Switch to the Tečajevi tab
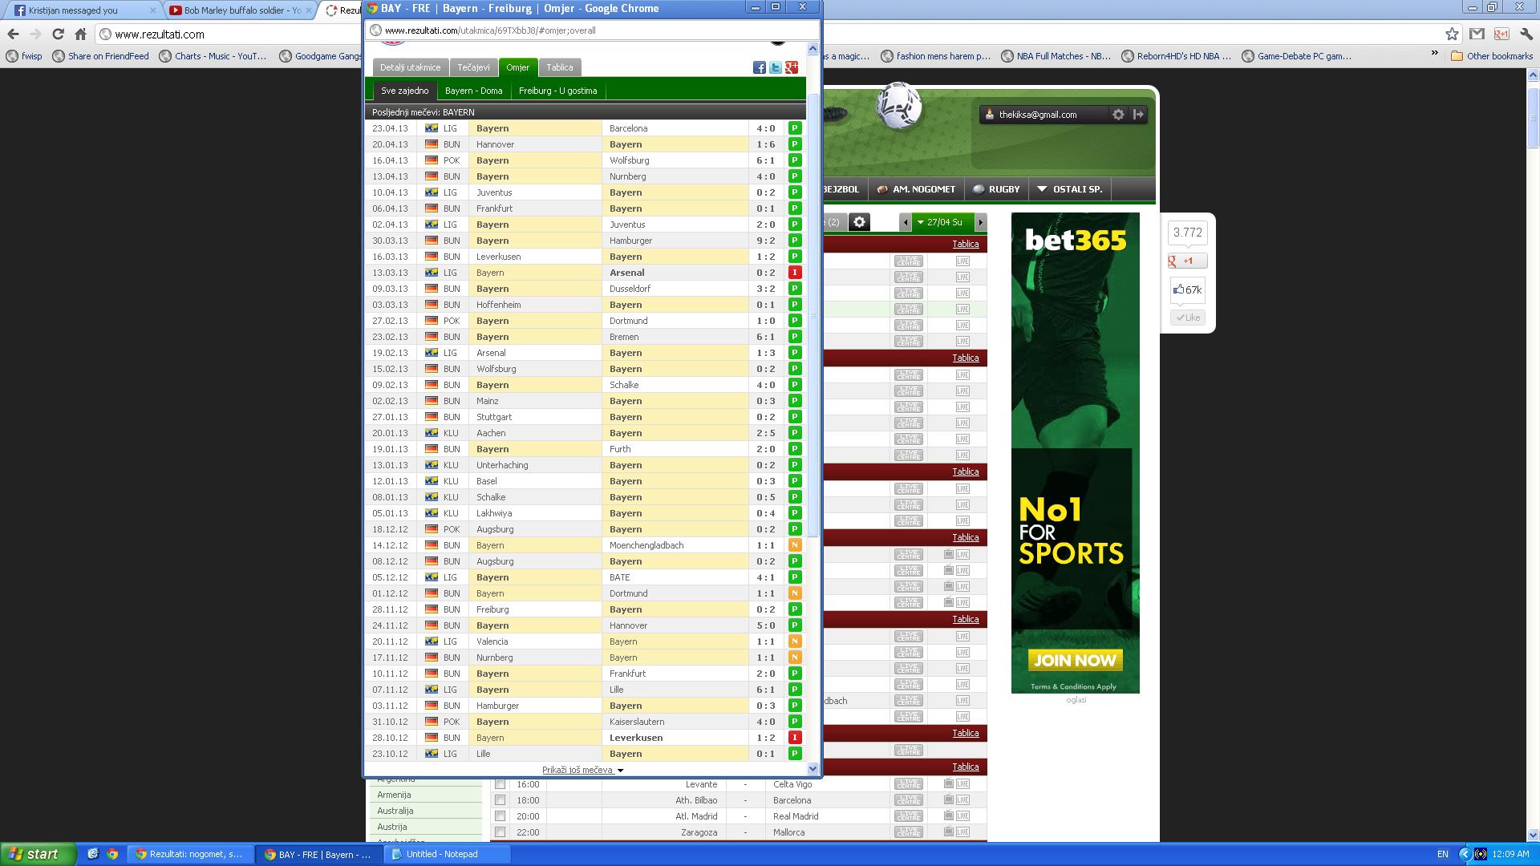The width and height of the screenshot is (1540, 866). point(473,67)
